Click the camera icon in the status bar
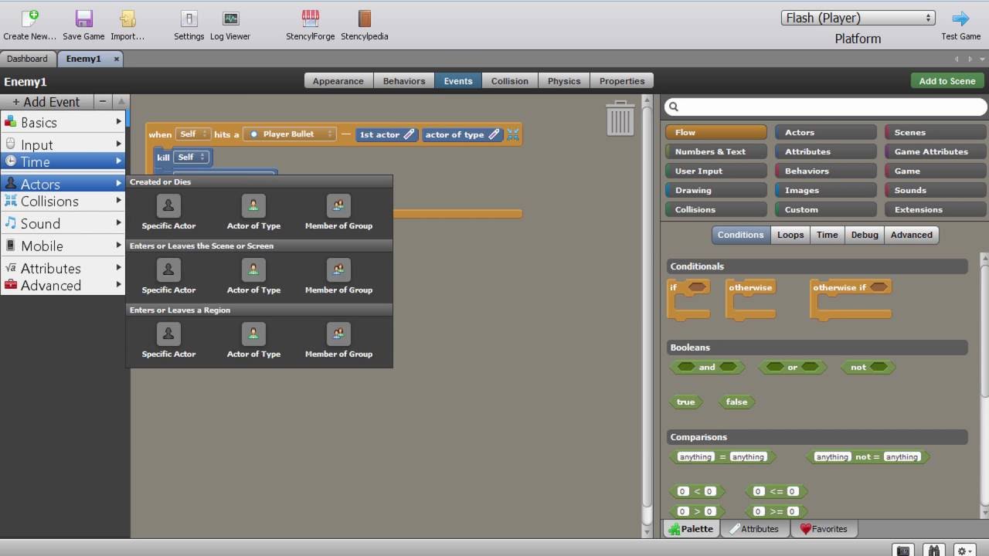This screenshot has height=556, width=989. [x=903, y=551]
